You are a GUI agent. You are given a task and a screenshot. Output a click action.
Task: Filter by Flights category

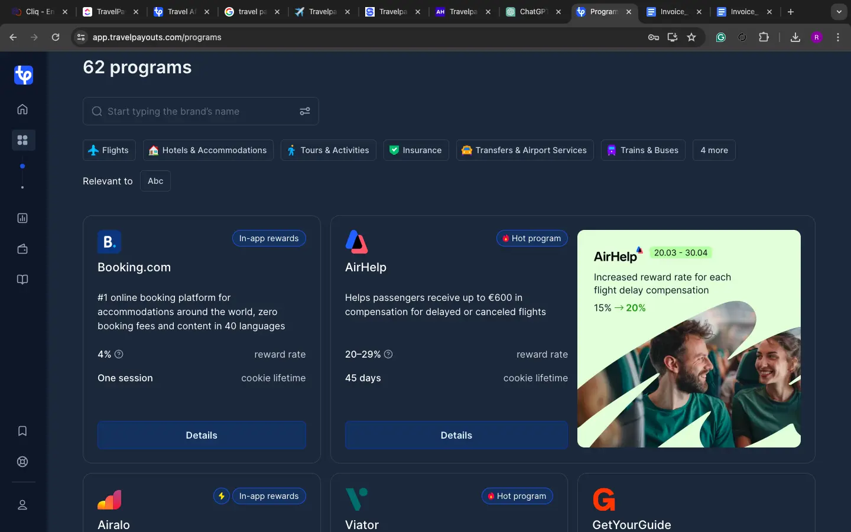pos(109,150)
